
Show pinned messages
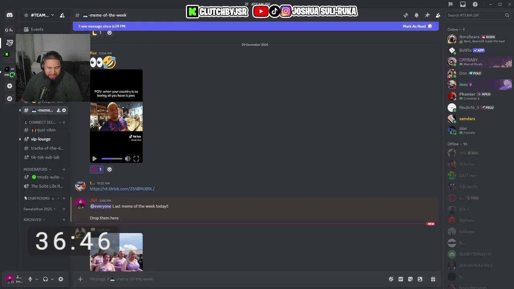click(x=427, y=15)
